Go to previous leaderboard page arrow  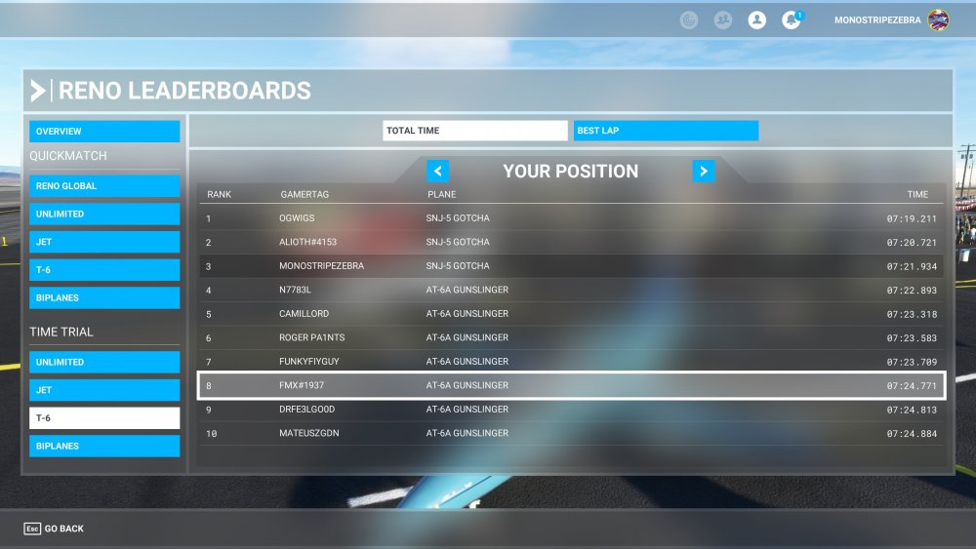tap(437, 171)
